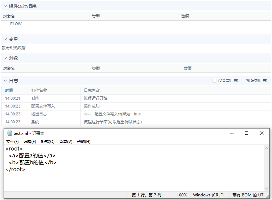Open the 查看(V) menu

pyautogui.click(x=65, y=141)
